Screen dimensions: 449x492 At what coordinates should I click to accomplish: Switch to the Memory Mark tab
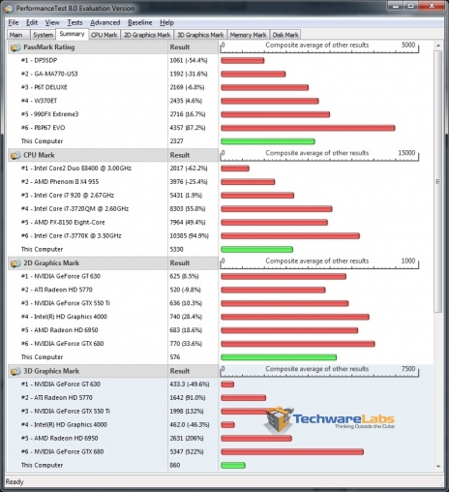(x=248, y=35)
